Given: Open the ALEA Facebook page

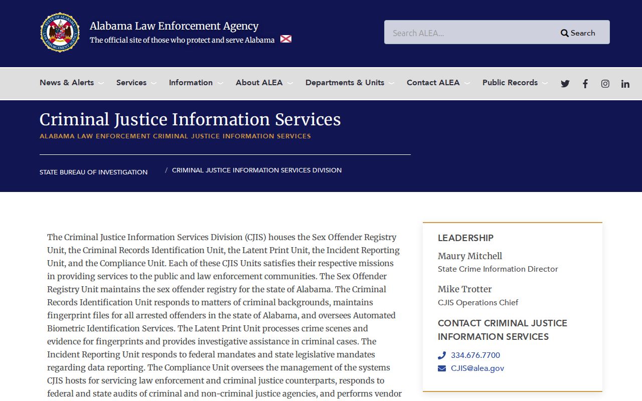Looking at the screenshot, I should click(585, 84).
